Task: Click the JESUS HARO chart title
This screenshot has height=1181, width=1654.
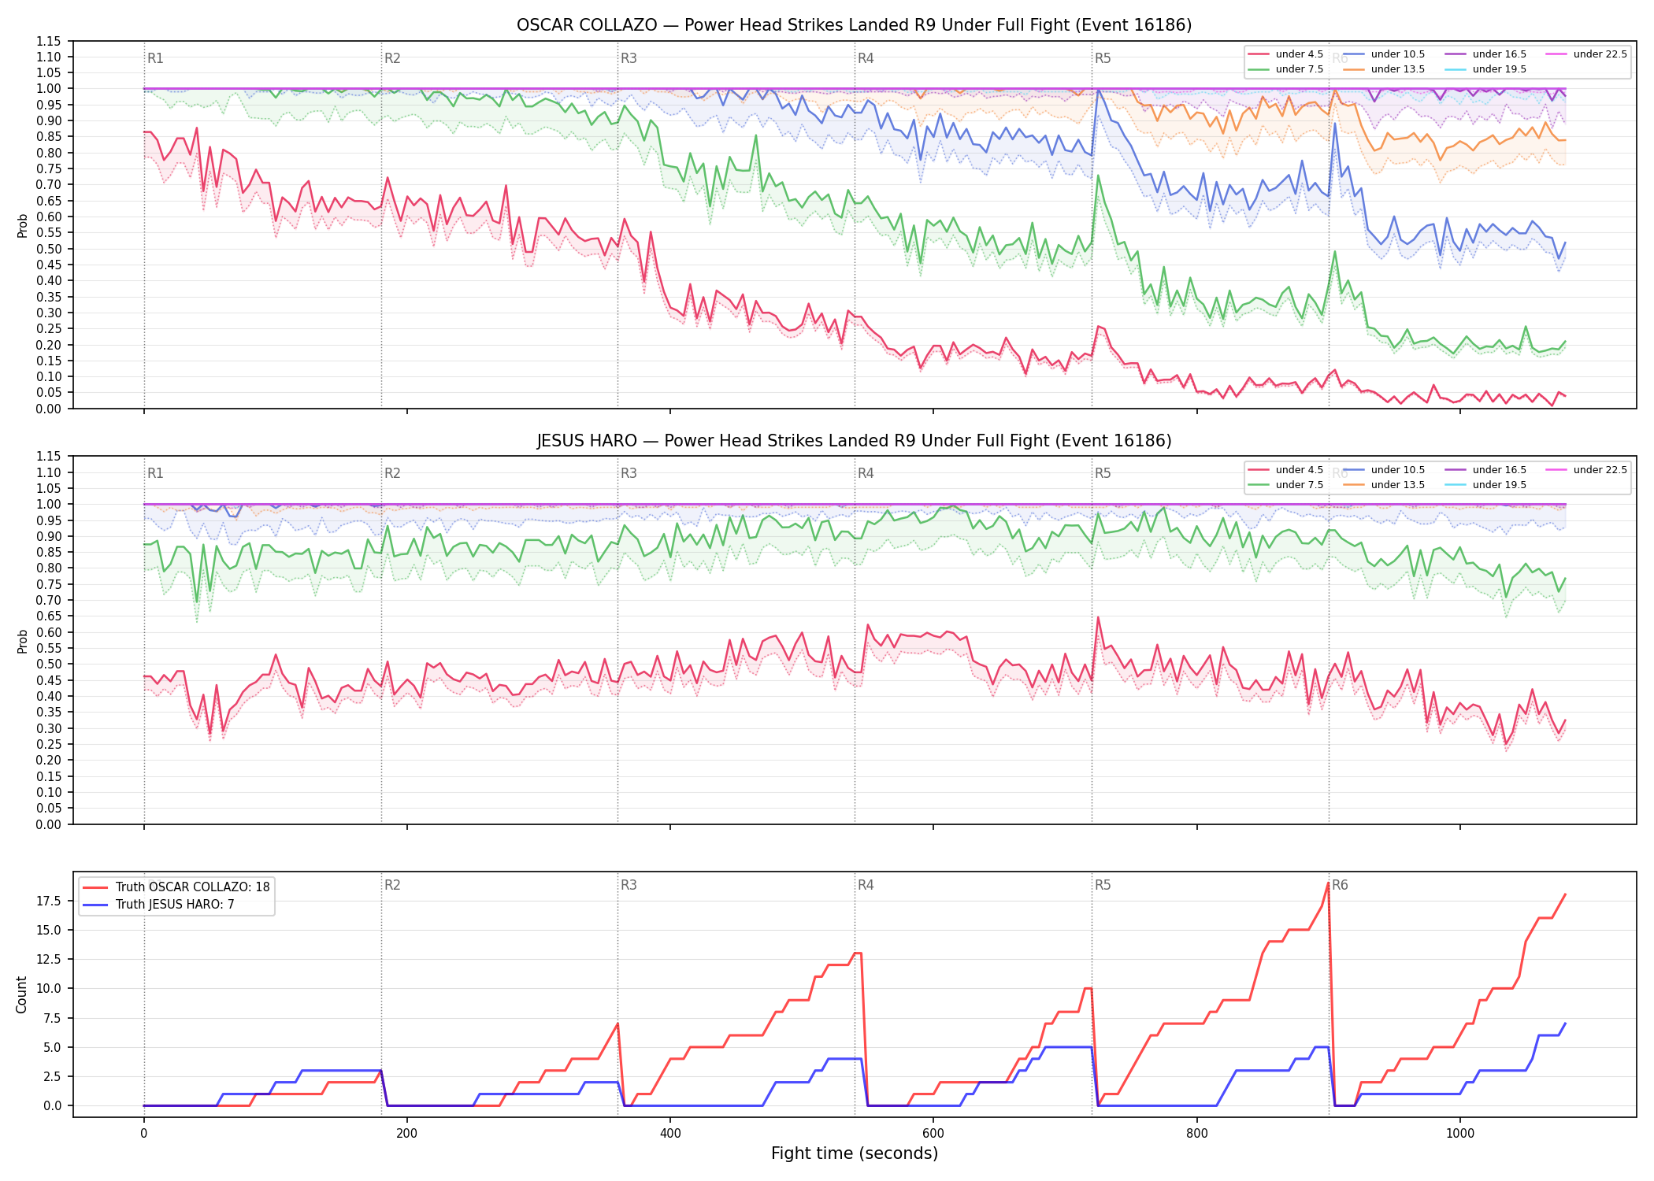Action: 854,441
